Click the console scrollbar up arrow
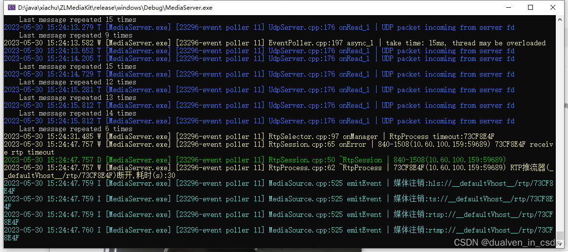The image size is (568, 252). [x=560, y=19]
